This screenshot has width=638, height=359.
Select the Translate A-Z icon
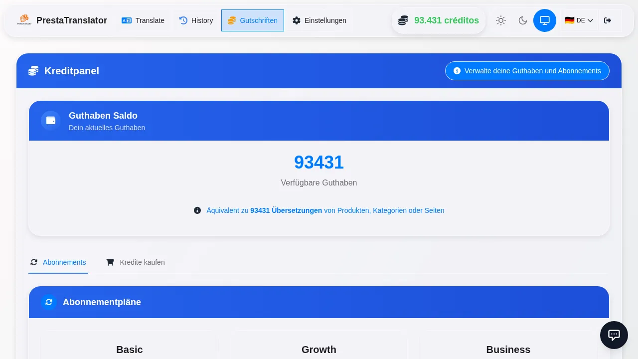click(x=127, y=20)
